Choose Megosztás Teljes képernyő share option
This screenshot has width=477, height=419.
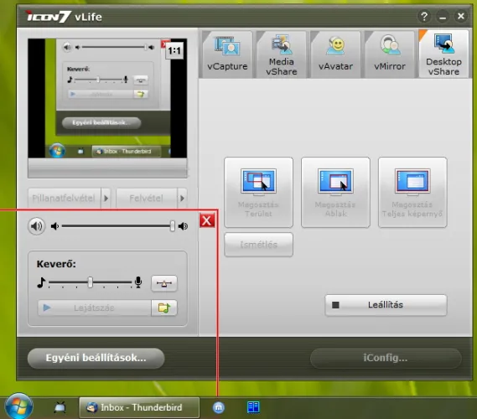[x=412, y=192]
